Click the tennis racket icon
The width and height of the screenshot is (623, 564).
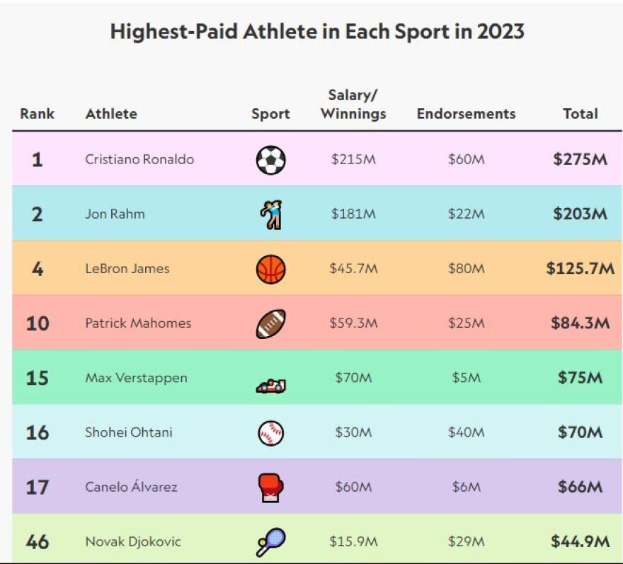coord(270,542)
